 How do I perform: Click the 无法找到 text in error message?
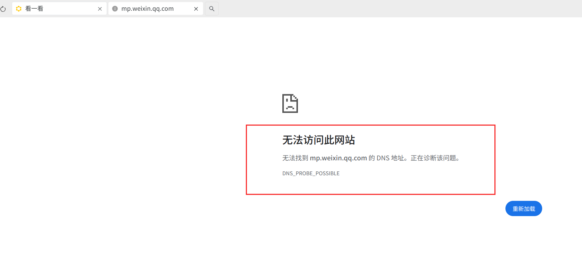pos(295,158)
